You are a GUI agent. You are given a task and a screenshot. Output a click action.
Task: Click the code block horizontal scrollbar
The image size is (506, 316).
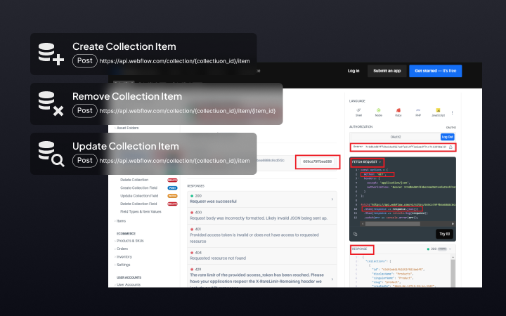click(393, 224)
